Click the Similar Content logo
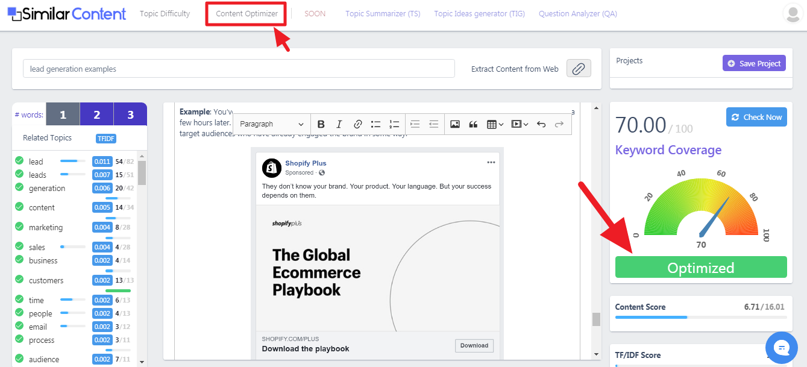 click(x=67, y=14)
